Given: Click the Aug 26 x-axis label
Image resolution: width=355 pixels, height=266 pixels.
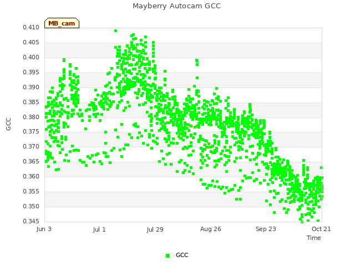Looking at the screenshot, I should tap(211, 229).
